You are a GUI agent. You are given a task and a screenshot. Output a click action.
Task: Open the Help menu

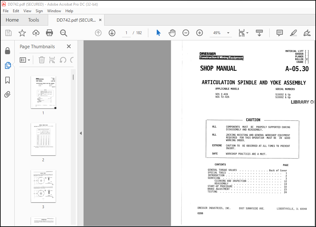[x=69, y=11]
